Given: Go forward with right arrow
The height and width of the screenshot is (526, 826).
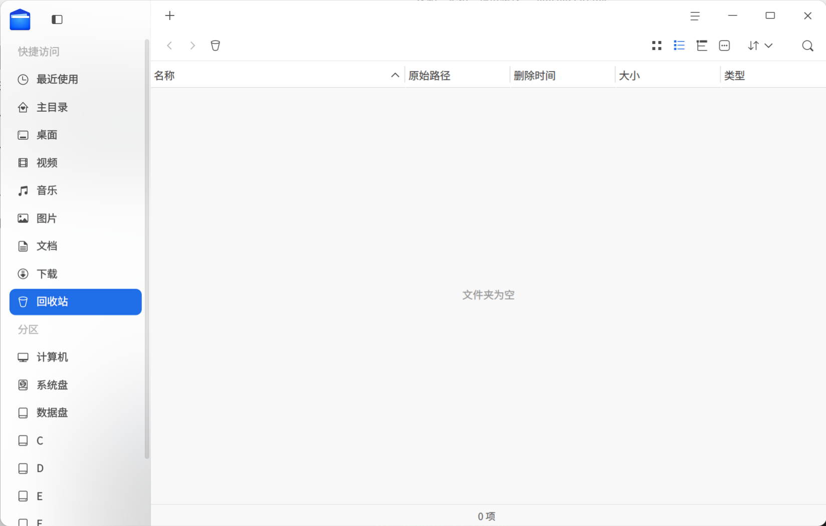Looking at the screenshot, I should [x=192, y=46].
